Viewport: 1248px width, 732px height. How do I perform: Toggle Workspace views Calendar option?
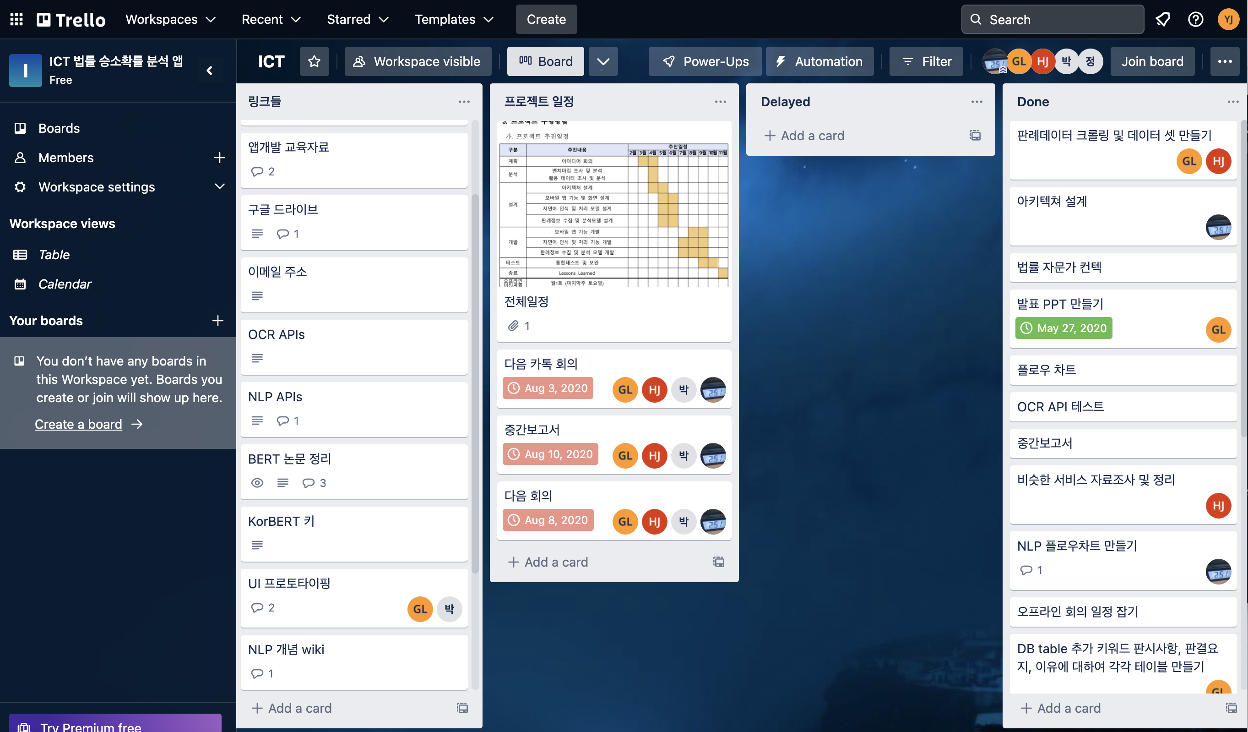click(65, 283)
